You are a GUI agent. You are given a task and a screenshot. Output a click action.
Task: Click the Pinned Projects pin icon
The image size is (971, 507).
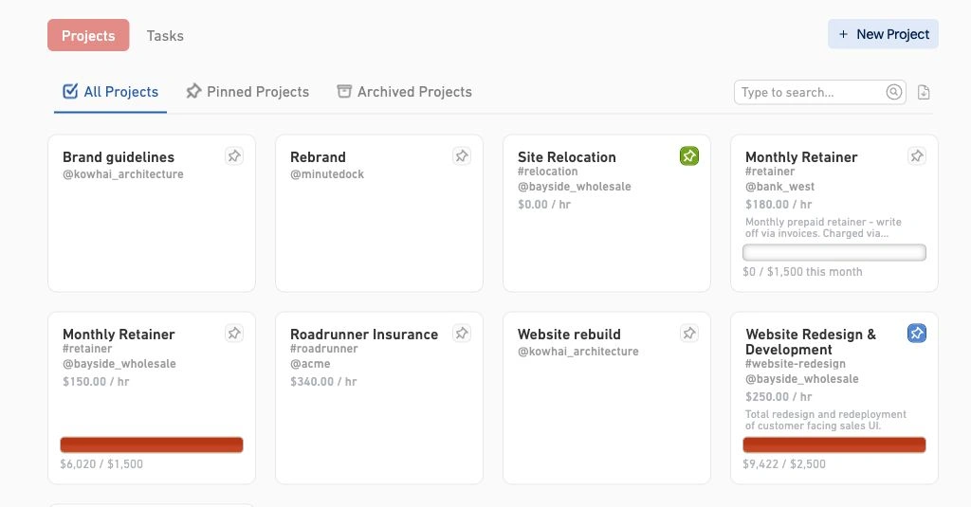pos(193,92)
